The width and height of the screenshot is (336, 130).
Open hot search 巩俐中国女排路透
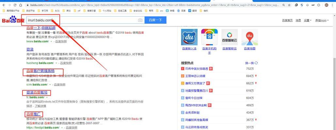click(x=197, y=69)
